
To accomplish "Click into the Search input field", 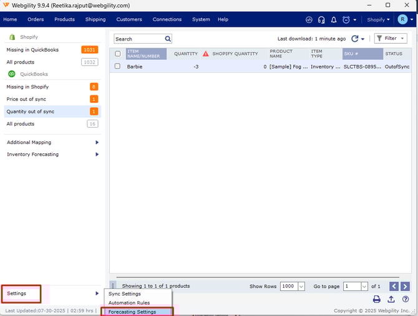I will pyautogui.click(x=139, y=39).
